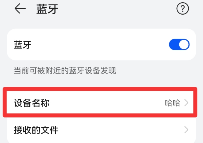Expand the 设备名称 chevron arrow

(186, 103)
